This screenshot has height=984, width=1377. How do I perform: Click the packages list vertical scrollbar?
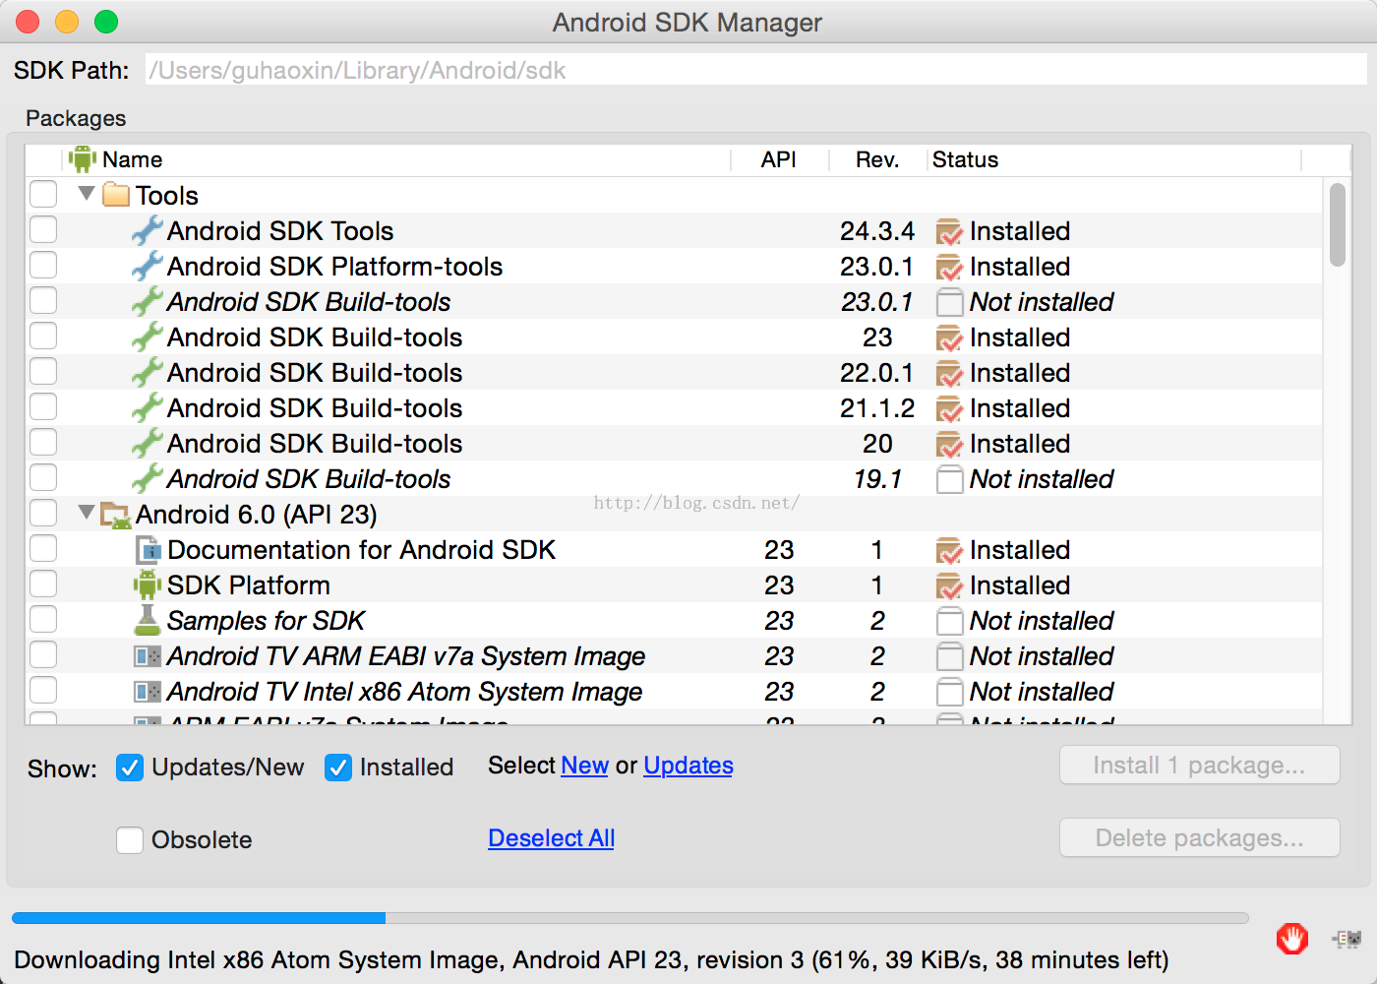coord(1338,224)
